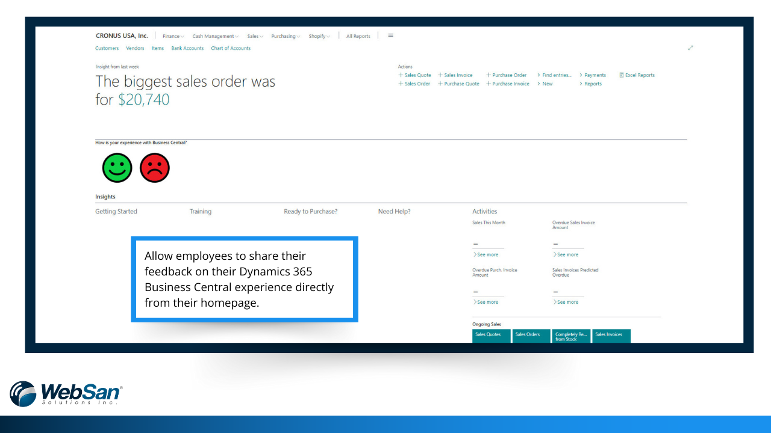
Task: Select the Activities section heading
Action: (x=485, y=211)
